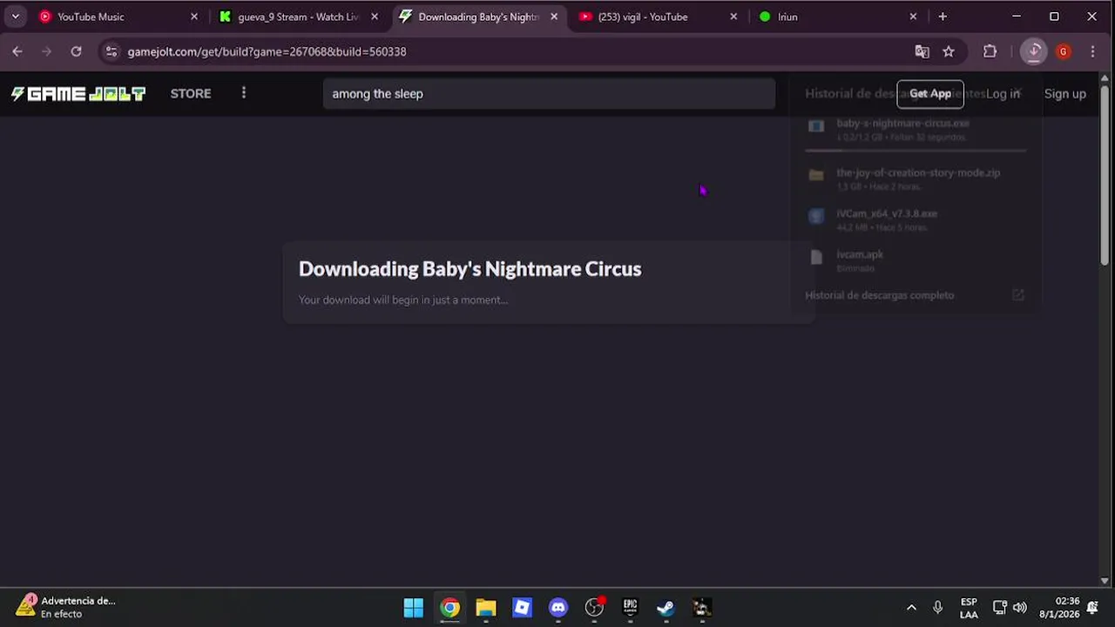The image size is (1115, 627).
Task: Open Game Jolt's three-dot more menu
Action: [244, 93]
